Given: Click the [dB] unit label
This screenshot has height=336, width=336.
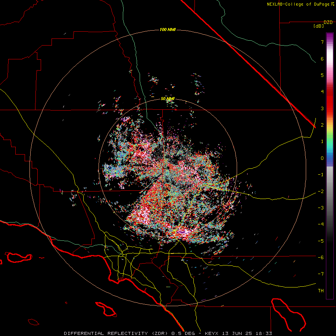Looking at the screenshot, I should tap(319, 26).
